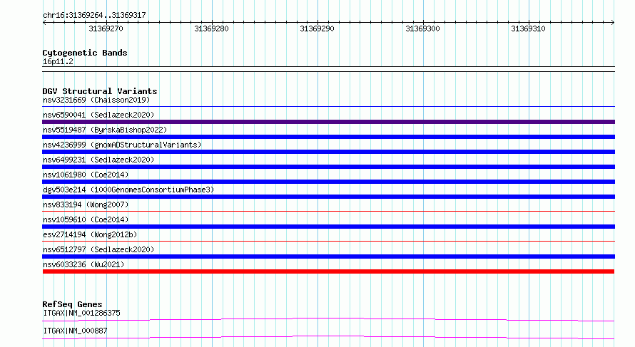Click the blue bar under nsv6499231
The width and height of the screenshot is (635, 347).
tap(328, 167)
